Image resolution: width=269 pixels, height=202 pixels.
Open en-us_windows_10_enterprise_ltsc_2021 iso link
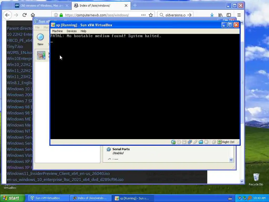(x=65, y=179)
